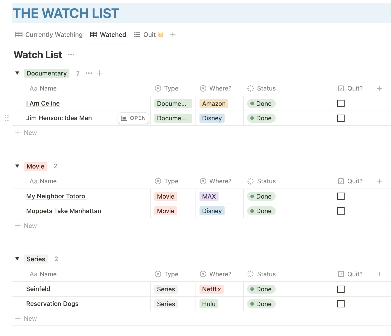Open Documentary group options ellipsis
Image resolution: width=391 pixels, height=336 pixels.
point(89,73)
